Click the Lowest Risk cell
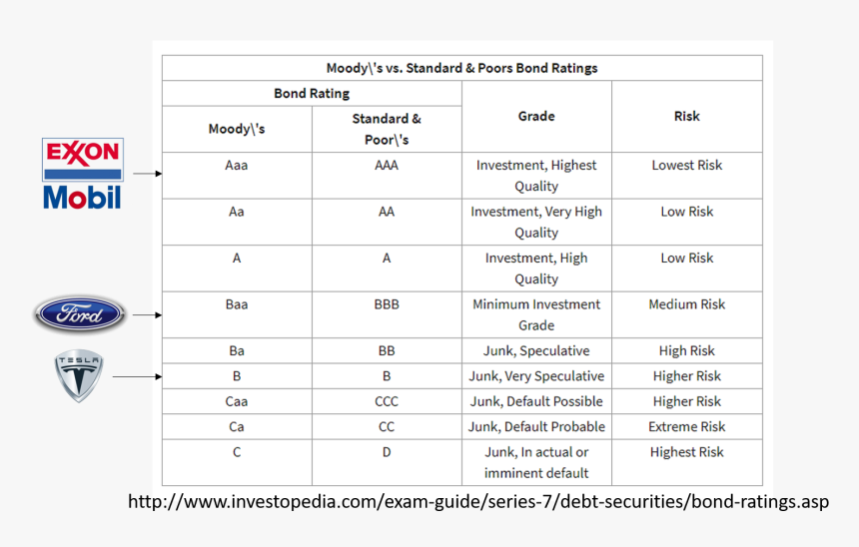 (x=687, y=166)
